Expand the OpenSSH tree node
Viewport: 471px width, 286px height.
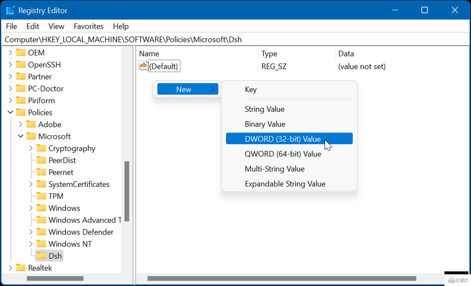point(10,65)
